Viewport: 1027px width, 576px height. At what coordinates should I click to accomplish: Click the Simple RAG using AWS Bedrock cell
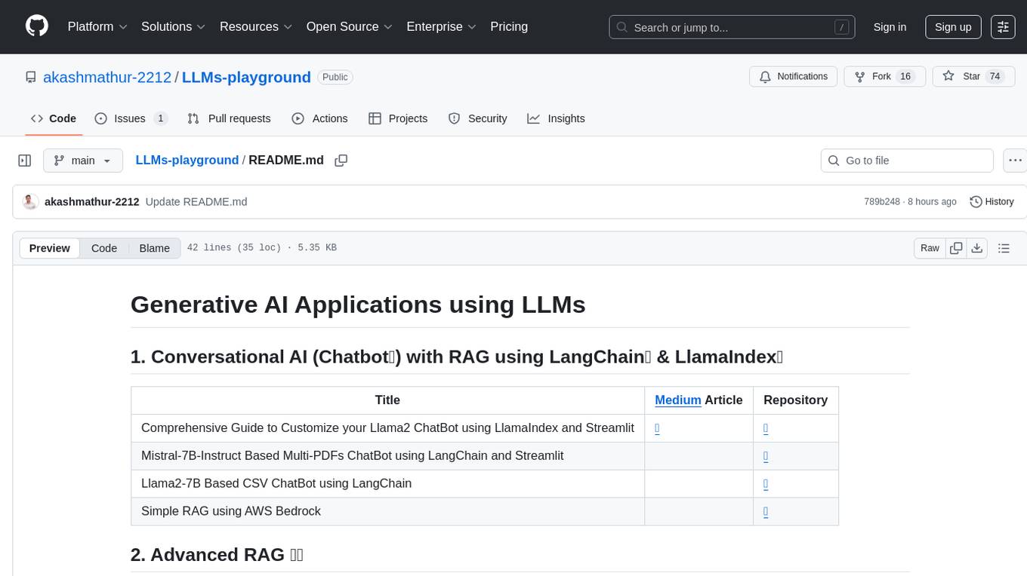point(387,511)
